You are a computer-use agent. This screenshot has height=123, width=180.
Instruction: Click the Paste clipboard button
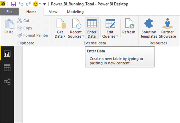coord(9,26)
